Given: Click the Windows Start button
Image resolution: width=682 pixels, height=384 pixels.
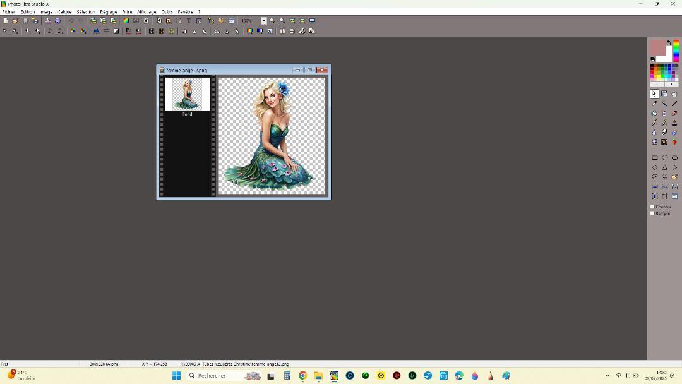Looking at the screenshot, I should click(176, 376).
